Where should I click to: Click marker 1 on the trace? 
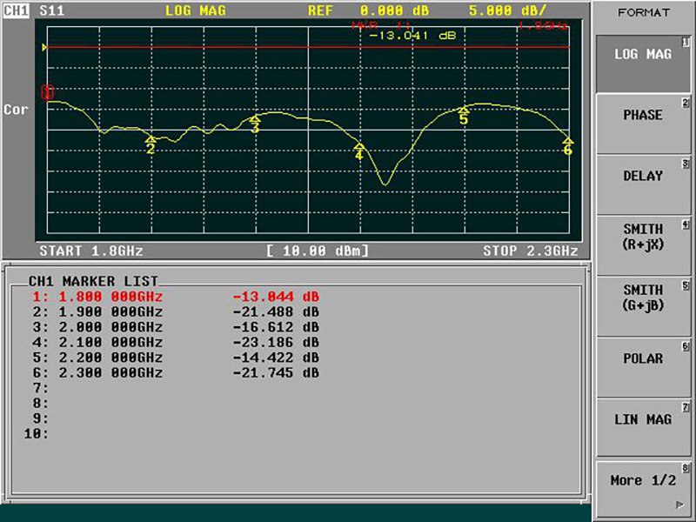(47, 92)
